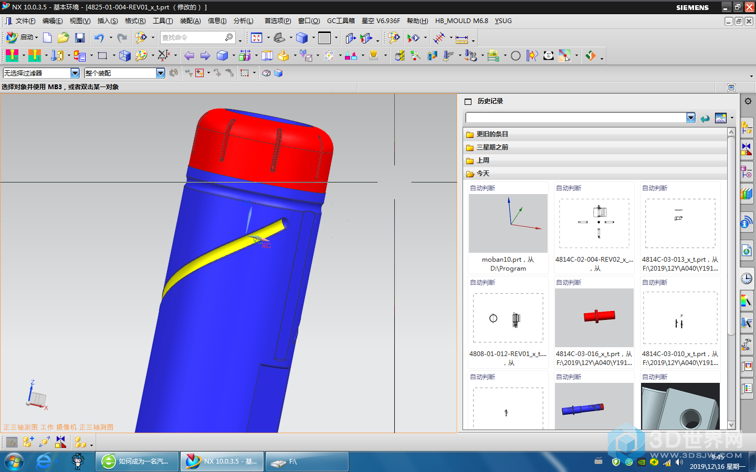Click the blue right arrow icon
Viewport: 756px width, 472px height.
[205, 56]
